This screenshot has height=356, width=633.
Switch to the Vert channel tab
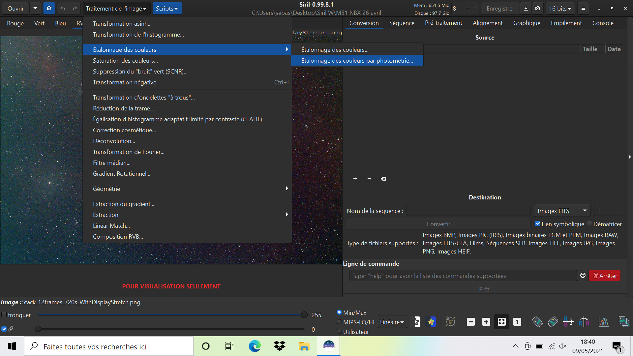(x=39, y=23)
